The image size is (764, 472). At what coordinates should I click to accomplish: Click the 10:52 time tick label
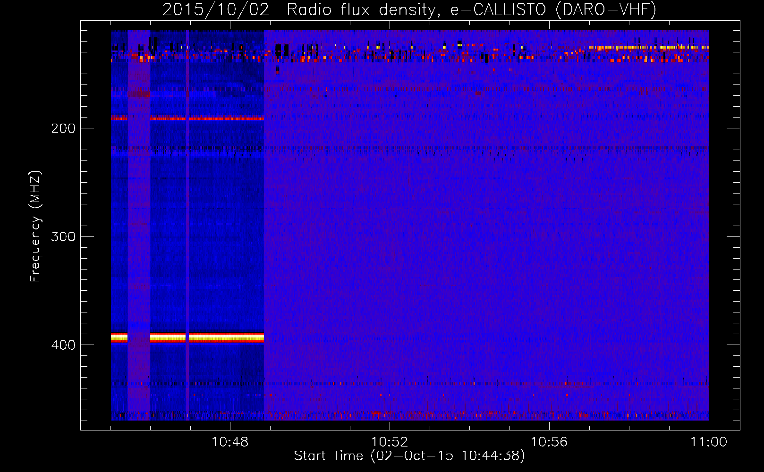(x=390, y=442)
